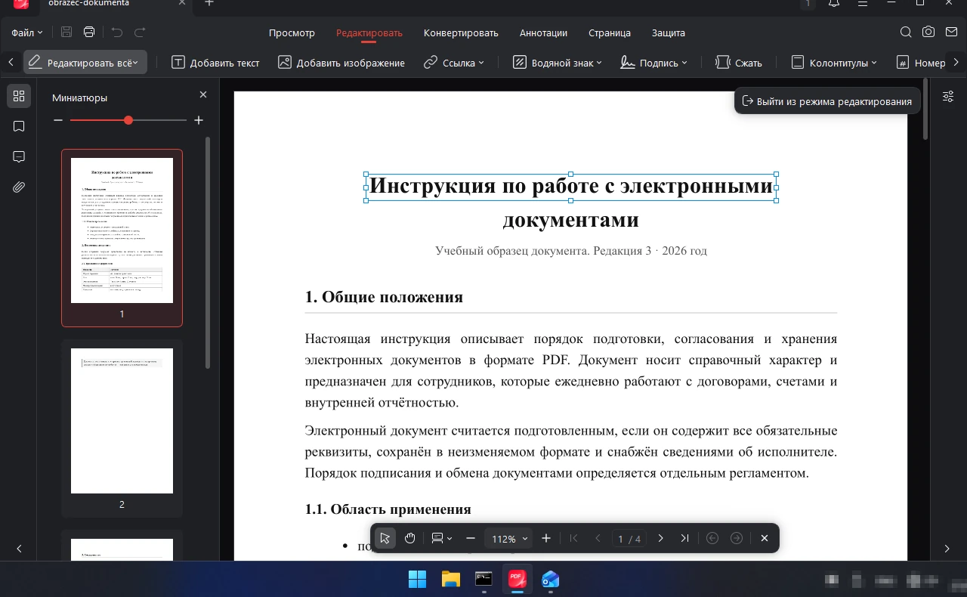Screen dimensions: 967x597
Task: Decrease thumbnail size with minus icon
Action: pos(58,120)
